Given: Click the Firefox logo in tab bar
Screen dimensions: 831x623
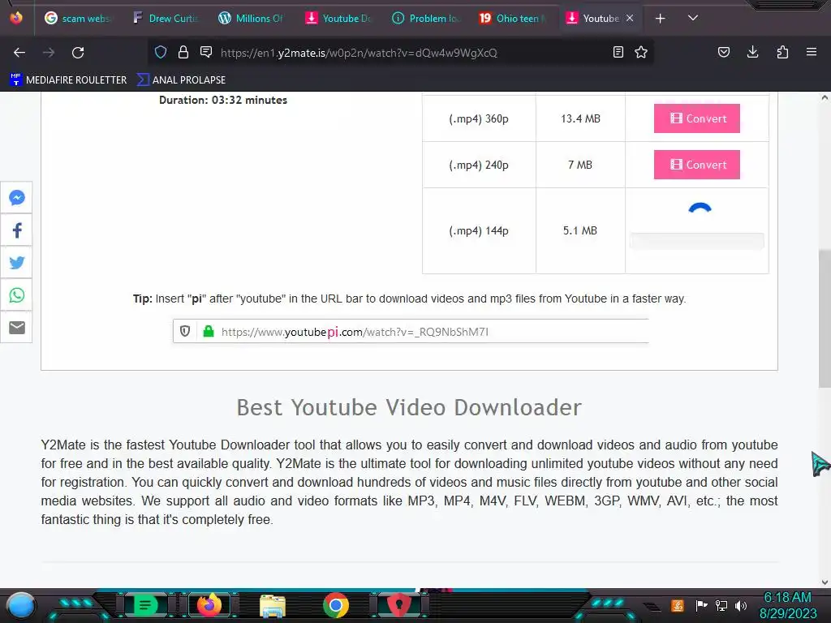Looking at the screenshot, I should (16, 18).
